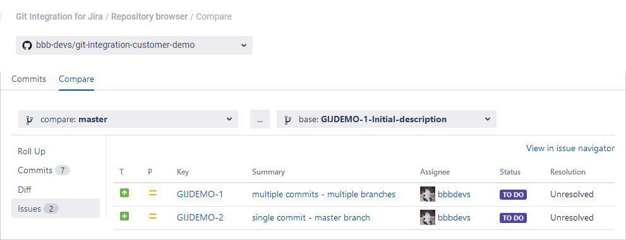Click the branch icon in base selector

coord(287,120)
